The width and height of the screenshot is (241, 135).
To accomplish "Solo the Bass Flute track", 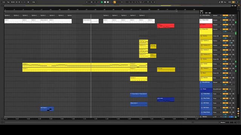I will point(230,112).
